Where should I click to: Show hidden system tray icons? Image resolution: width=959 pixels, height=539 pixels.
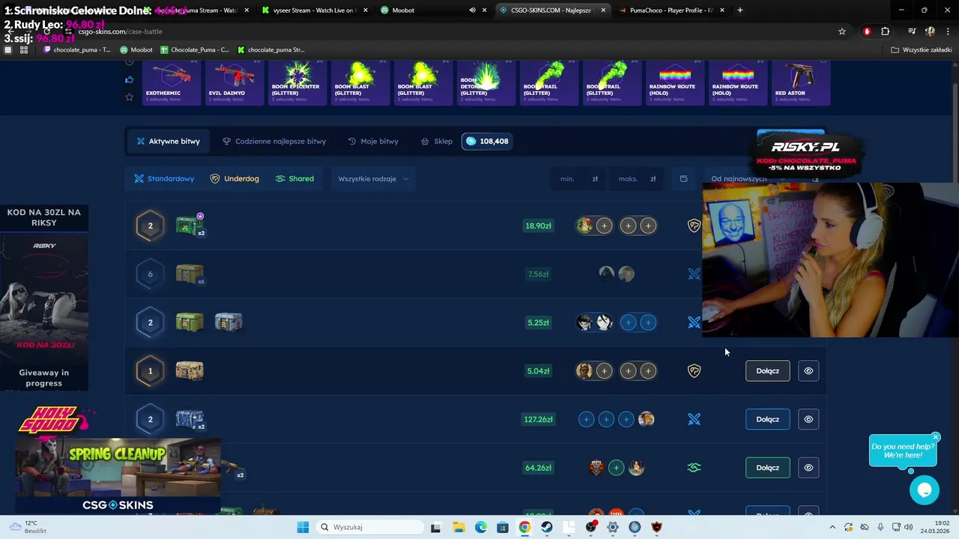[x=831, y=527]
